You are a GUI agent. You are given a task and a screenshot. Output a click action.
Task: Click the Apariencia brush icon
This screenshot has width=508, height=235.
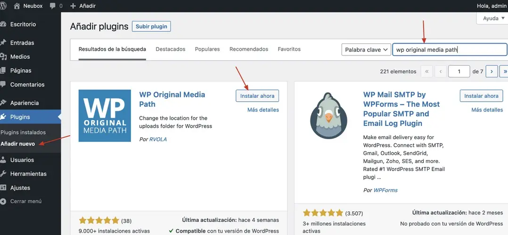pos(3,103)
